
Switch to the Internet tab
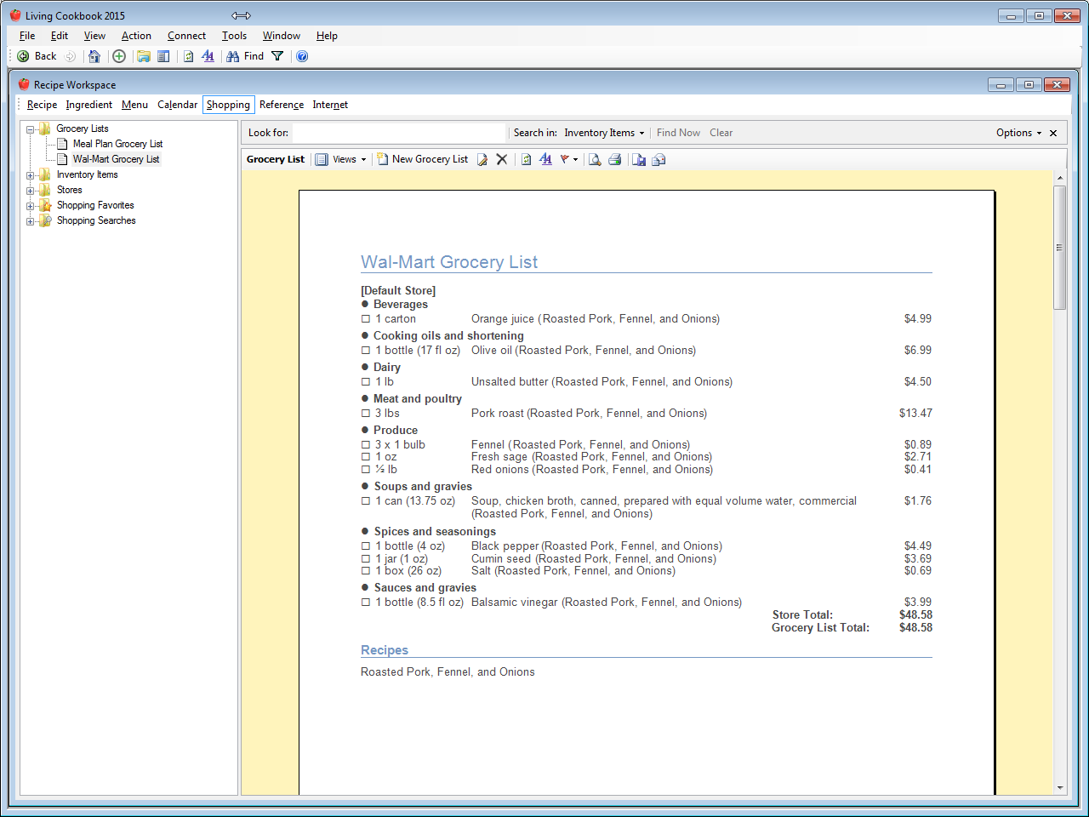point(330,105)
